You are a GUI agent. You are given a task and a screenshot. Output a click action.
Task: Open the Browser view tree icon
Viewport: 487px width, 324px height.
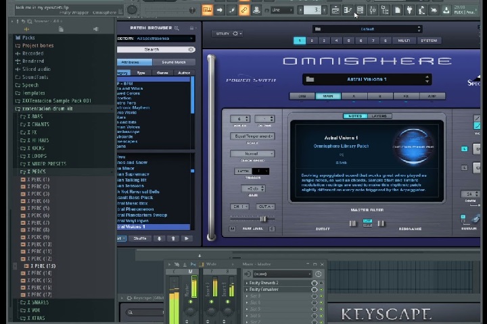[x=385, y=10]
